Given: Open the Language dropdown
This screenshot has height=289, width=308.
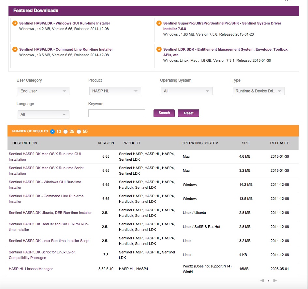Looking at the screenshot, I should tap(43, 115).
